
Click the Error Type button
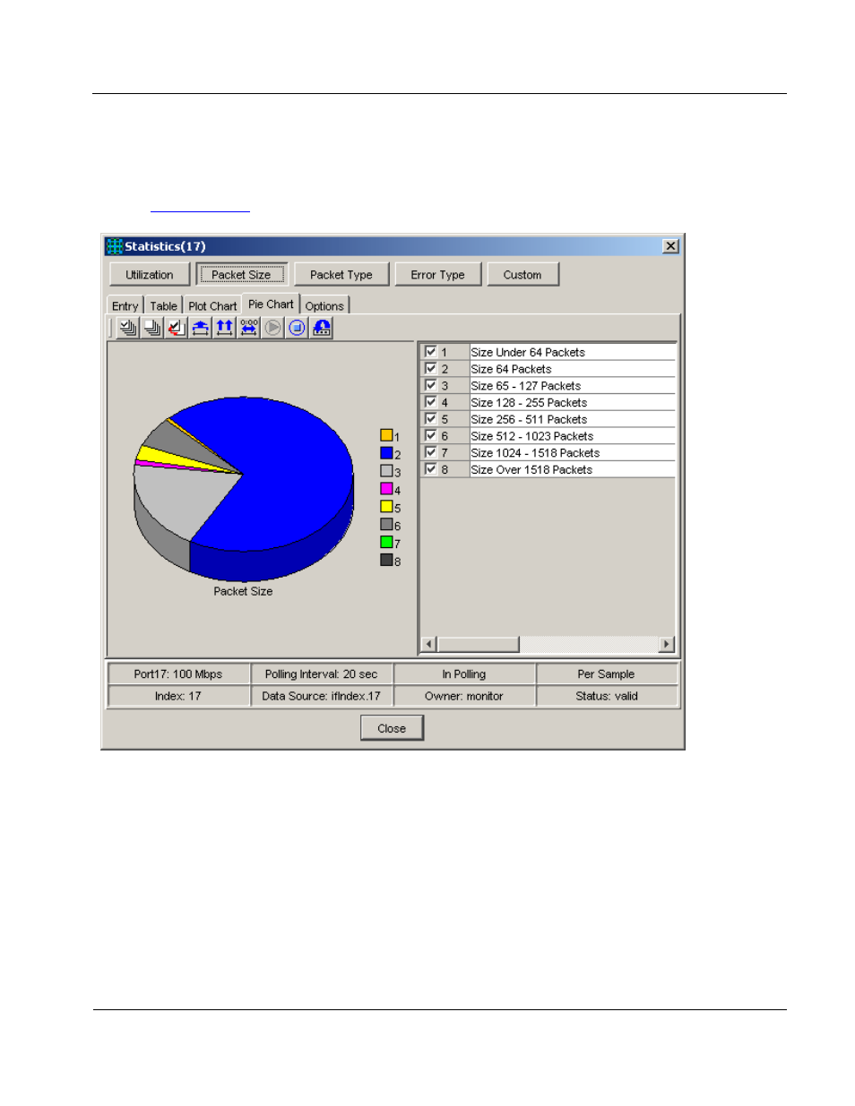[438, 274]
